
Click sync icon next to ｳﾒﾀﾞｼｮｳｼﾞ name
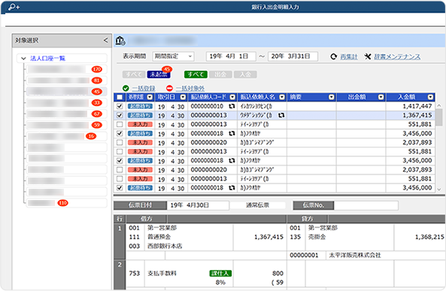click(281, 116)
